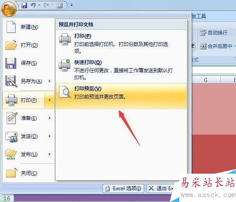This screenshot has width=236, height=202.
Task: Click the Save icon in Quick Access Toolbar
Action: [24, 6]
